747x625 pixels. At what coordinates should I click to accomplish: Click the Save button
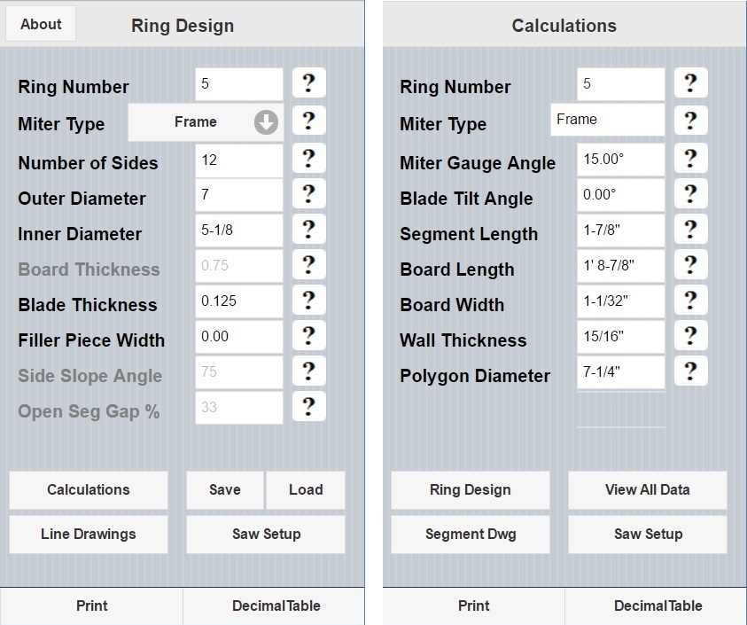click(225, 489)
